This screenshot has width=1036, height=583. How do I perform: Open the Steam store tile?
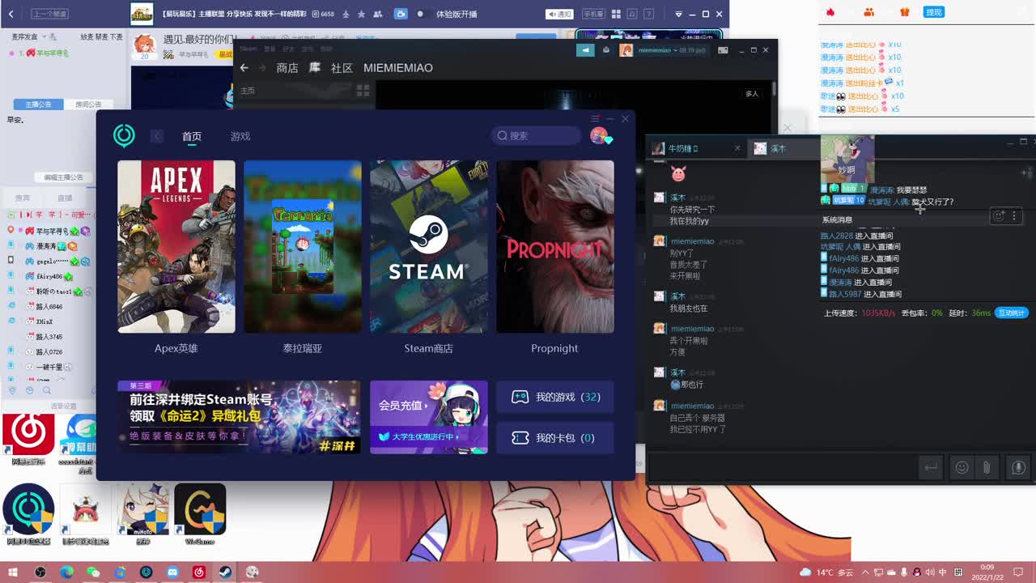pyautogui.click(x=429, y=246)
